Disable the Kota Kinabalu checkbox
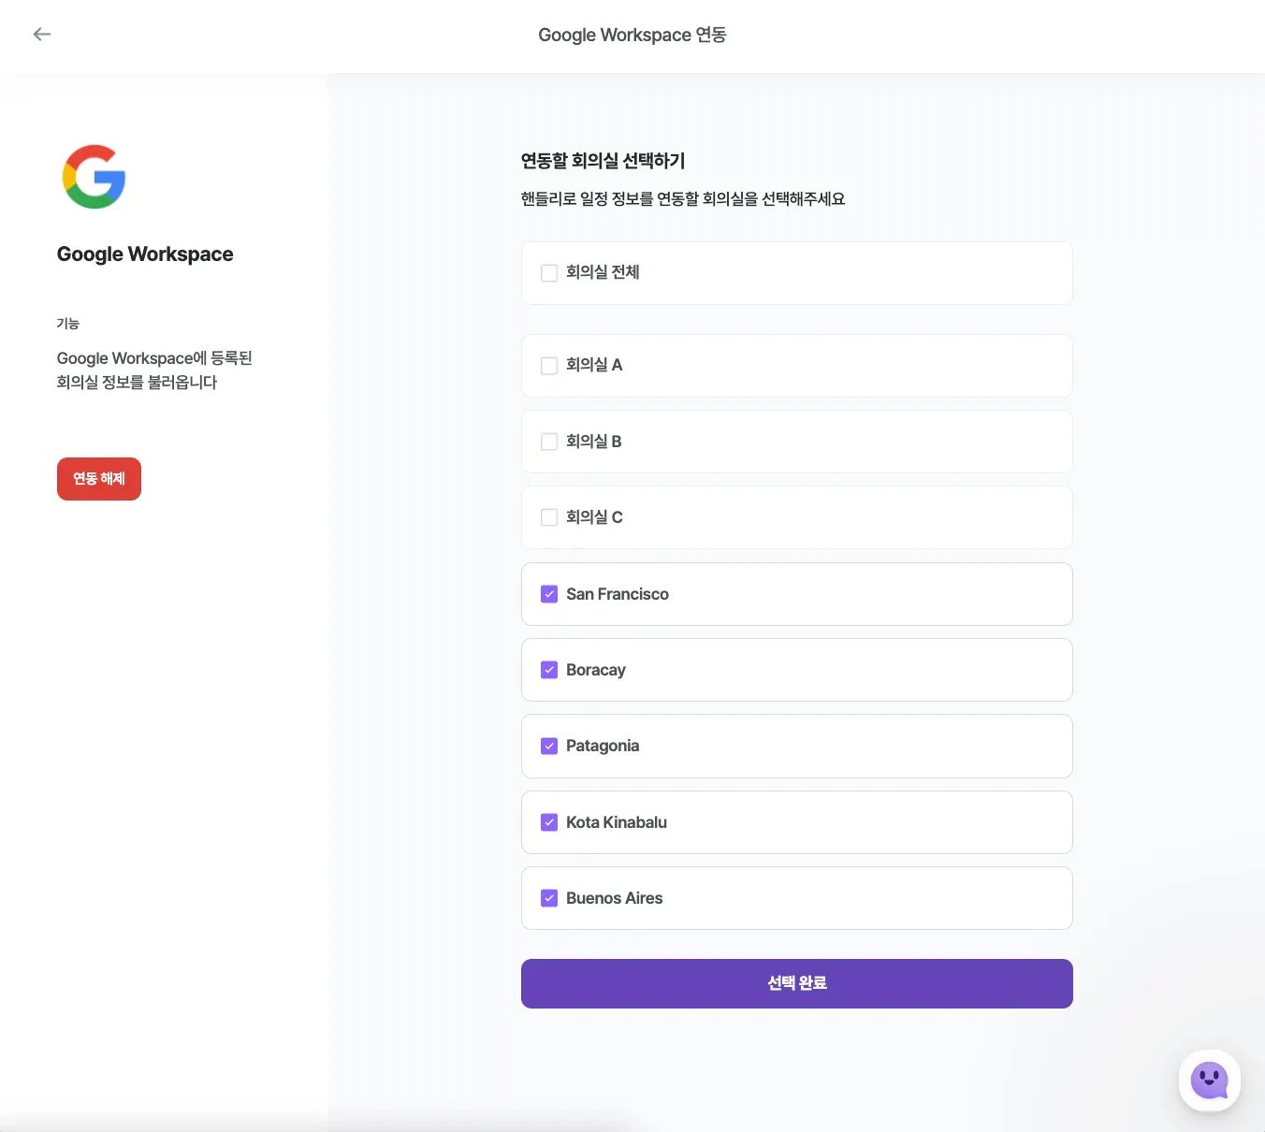 click(549, 822)
